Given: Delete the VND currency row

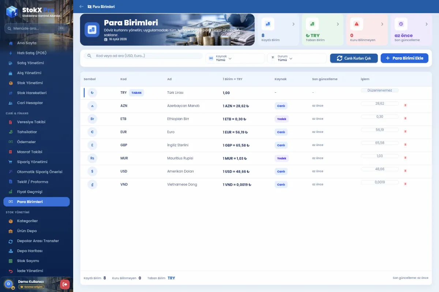Looking at the screenshot, I should click(x=405, y=184).
